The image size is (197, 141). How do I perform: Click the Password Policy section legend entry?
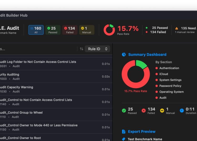click(170, 86)
